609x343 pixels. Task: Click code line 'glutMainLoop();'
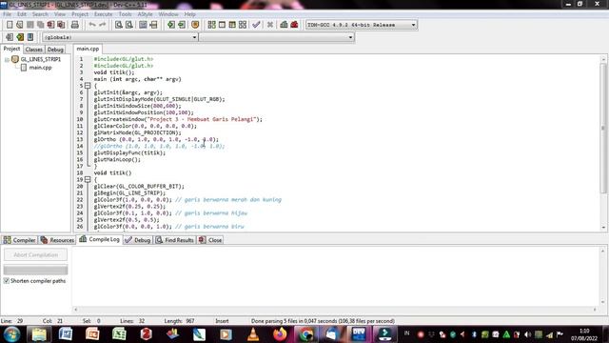[x=117, y=159]
